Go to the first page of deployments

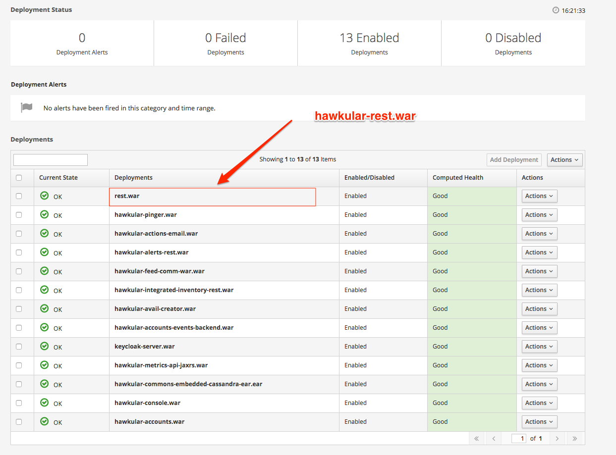tap(477, 438)
